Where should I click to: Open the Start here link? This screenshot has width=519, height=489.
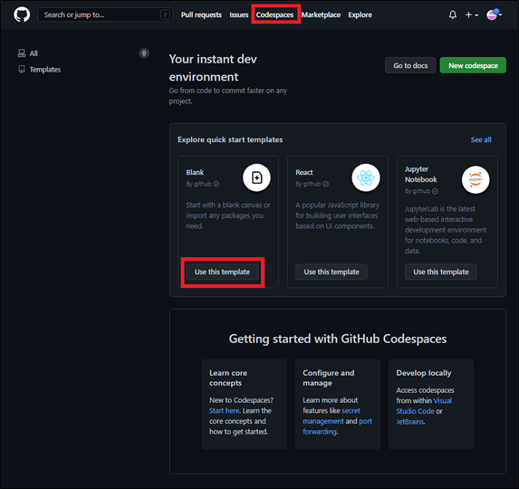coord(224,410)
